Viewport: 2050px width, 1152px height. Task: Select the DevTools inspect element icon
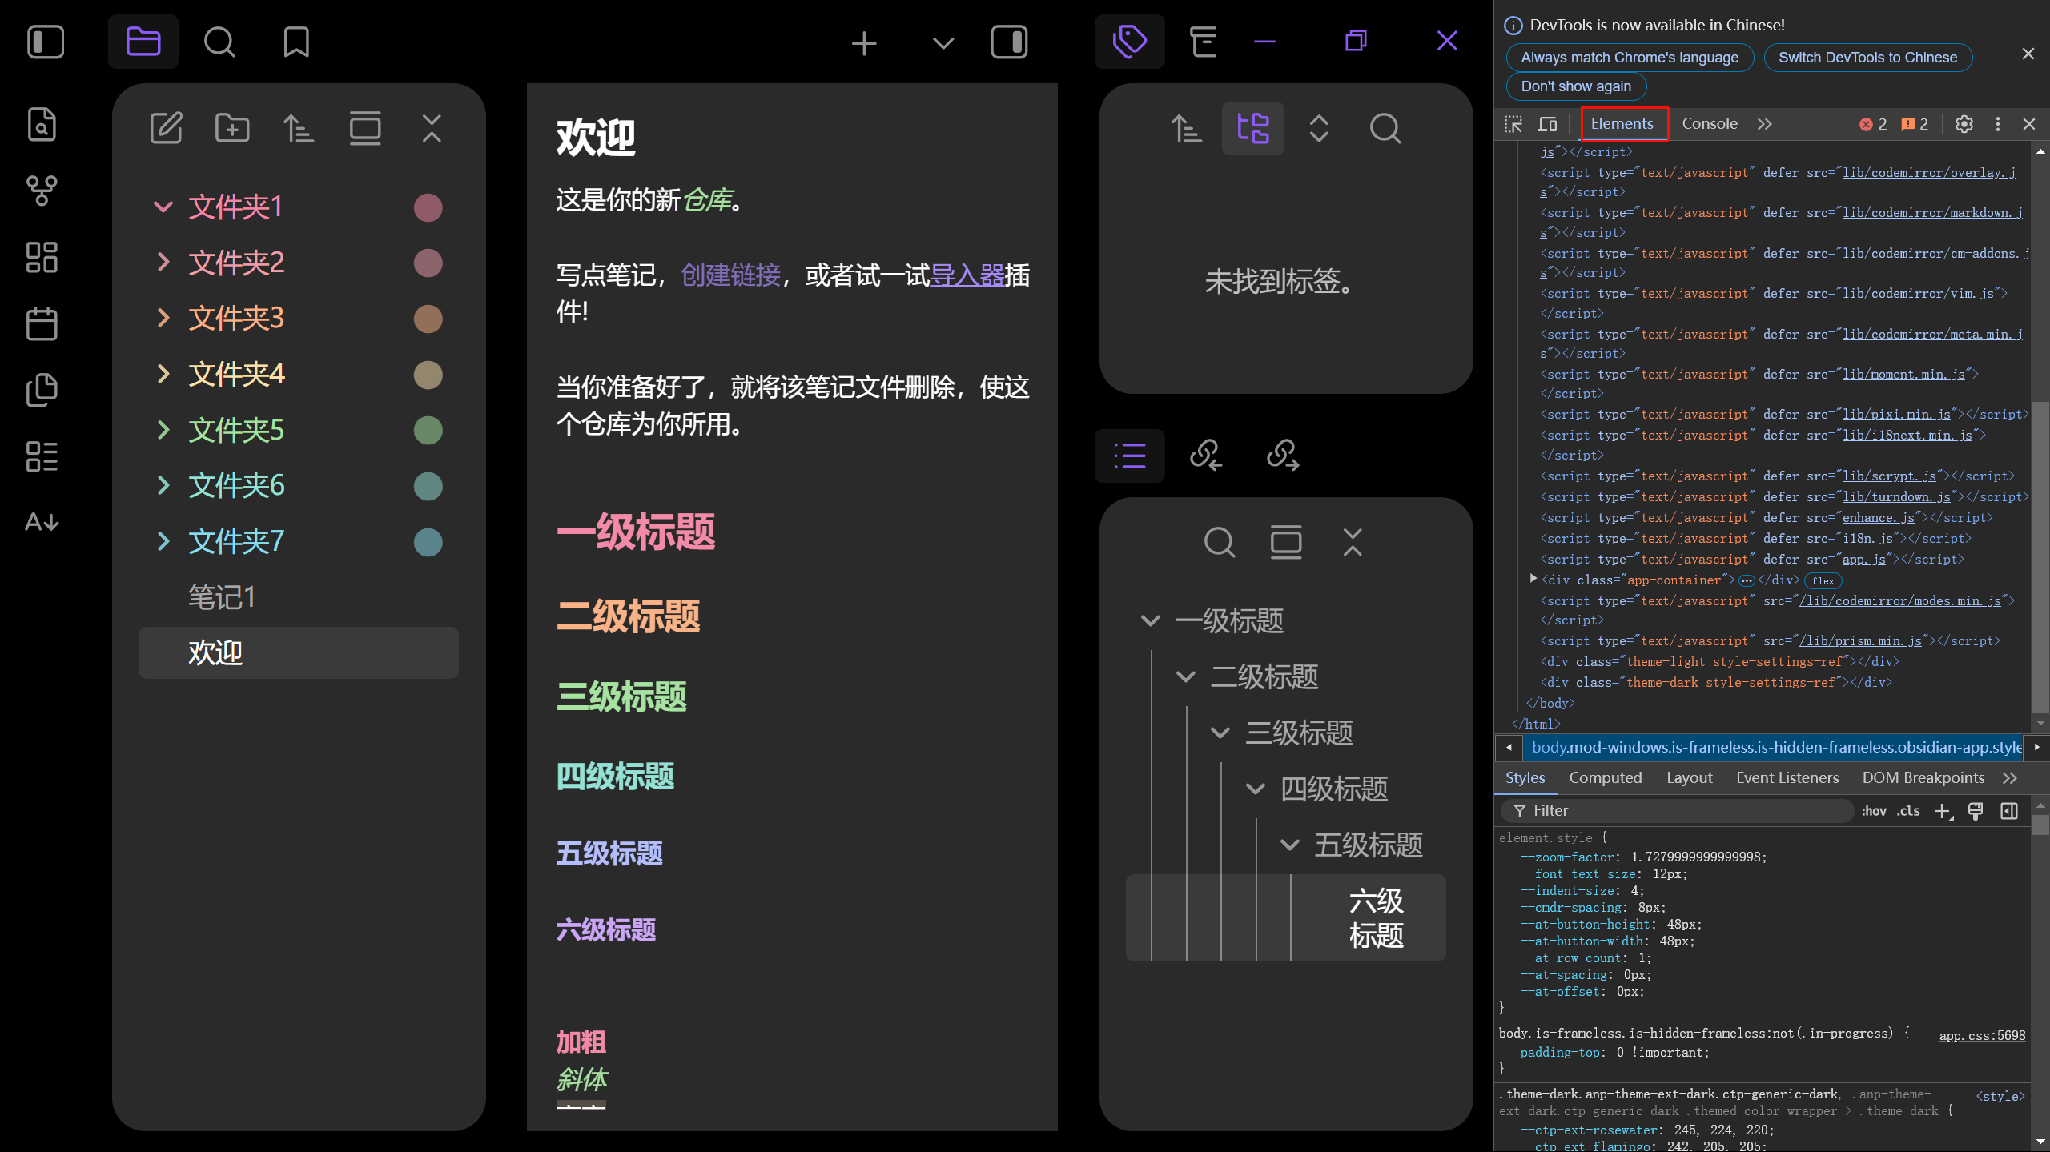coord(1513,124)
